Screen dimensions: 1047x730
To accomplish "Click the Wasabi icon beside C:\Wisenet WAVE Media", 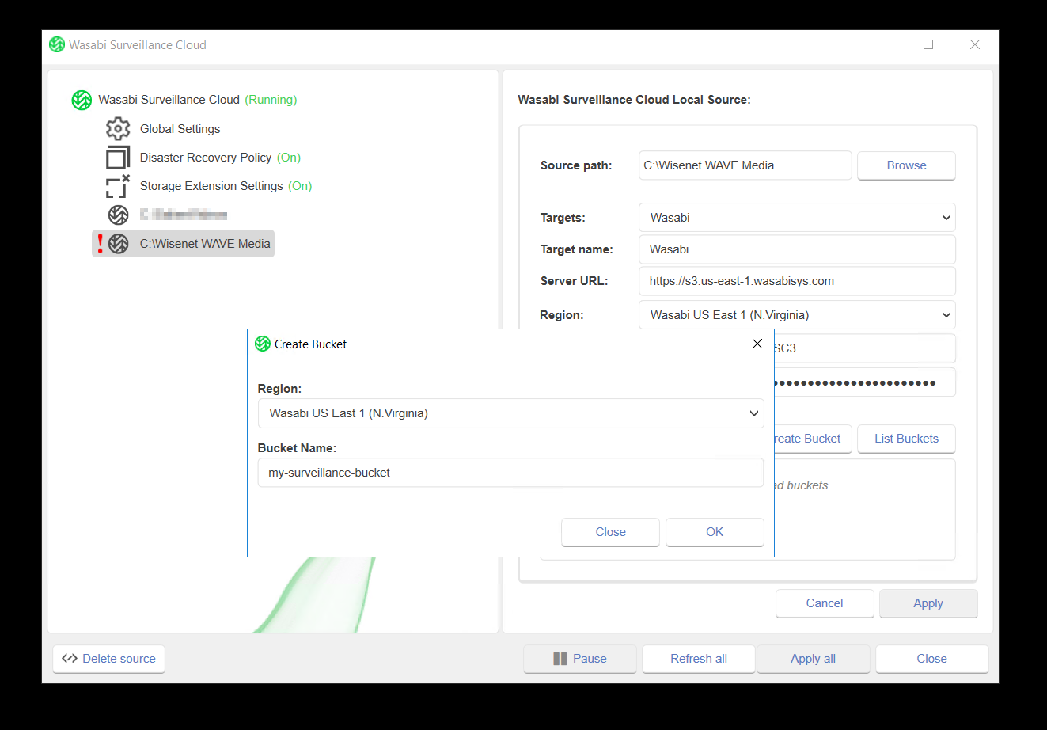I will (x=119, y=244).
